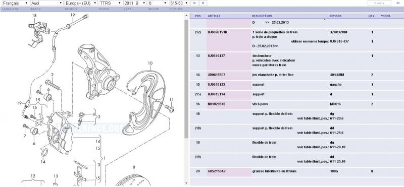This screenshot has width=404, height=187.
Task: Click the ARTICLE column header
Action: point(214,16)
